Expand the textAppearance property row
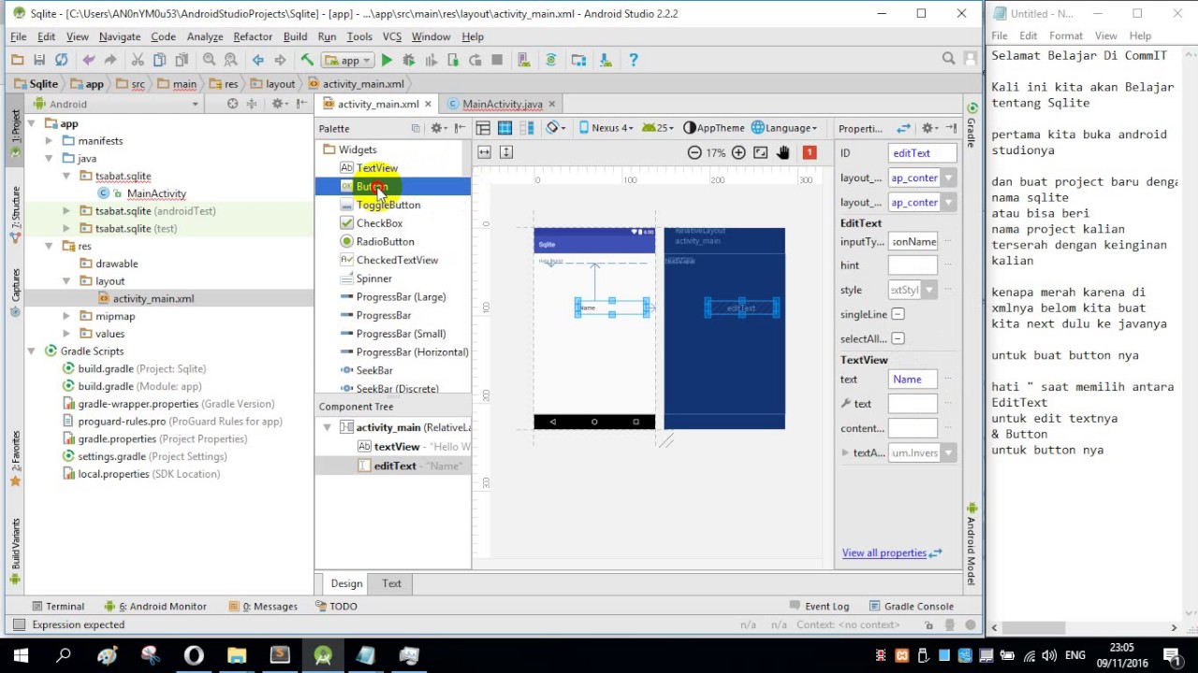Screen dimensions: 1198x673 (x=845, y=452)
